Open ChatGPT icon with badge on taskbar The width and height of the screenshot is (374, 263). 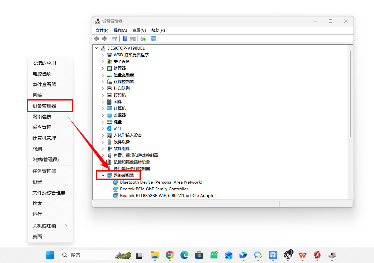288,255
